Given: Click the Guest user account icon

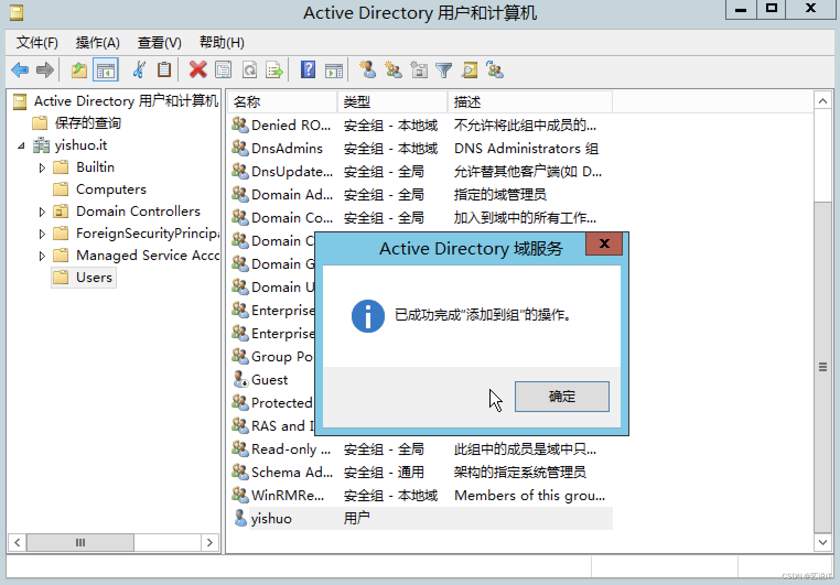Looking at the screenshot, I should [240, 380].
